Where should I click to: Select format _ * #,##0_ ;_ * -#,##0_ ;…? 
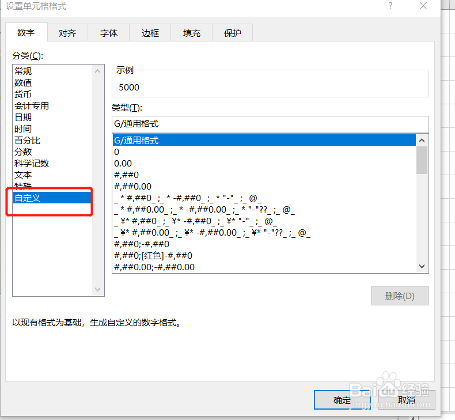click(x=264, y=198)
